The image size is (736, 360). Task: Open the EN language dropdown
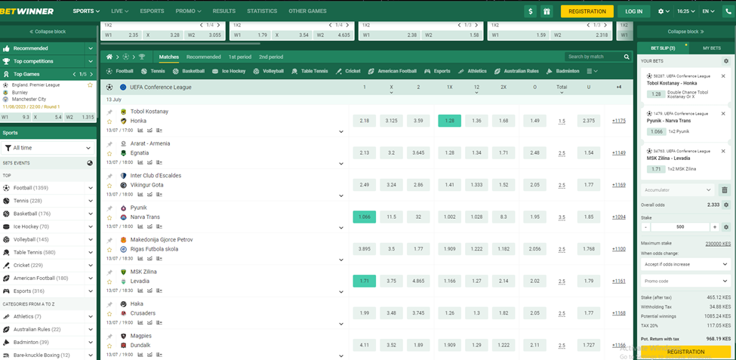coord(709,11)
